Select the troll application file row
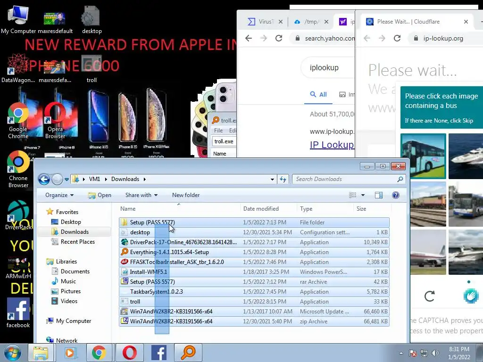 click(254, 302)
